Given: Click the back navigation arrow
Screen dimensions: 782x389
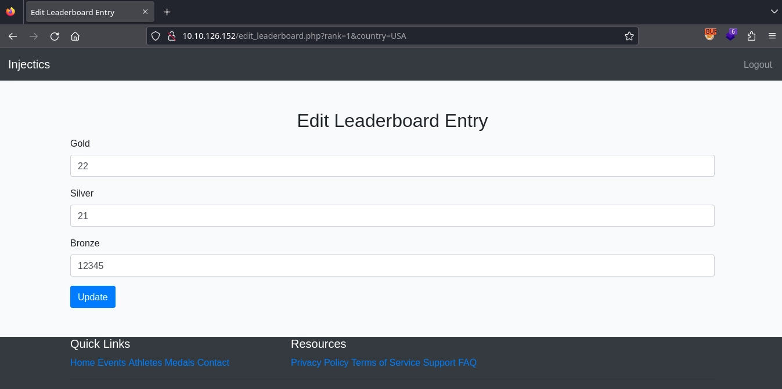Looking at the screenshot, I should coord(13,36).
